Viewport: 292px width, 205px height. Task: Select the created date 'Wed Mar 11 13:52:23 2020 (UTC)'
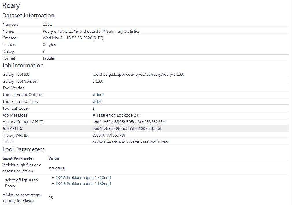[x=73, y=38]
